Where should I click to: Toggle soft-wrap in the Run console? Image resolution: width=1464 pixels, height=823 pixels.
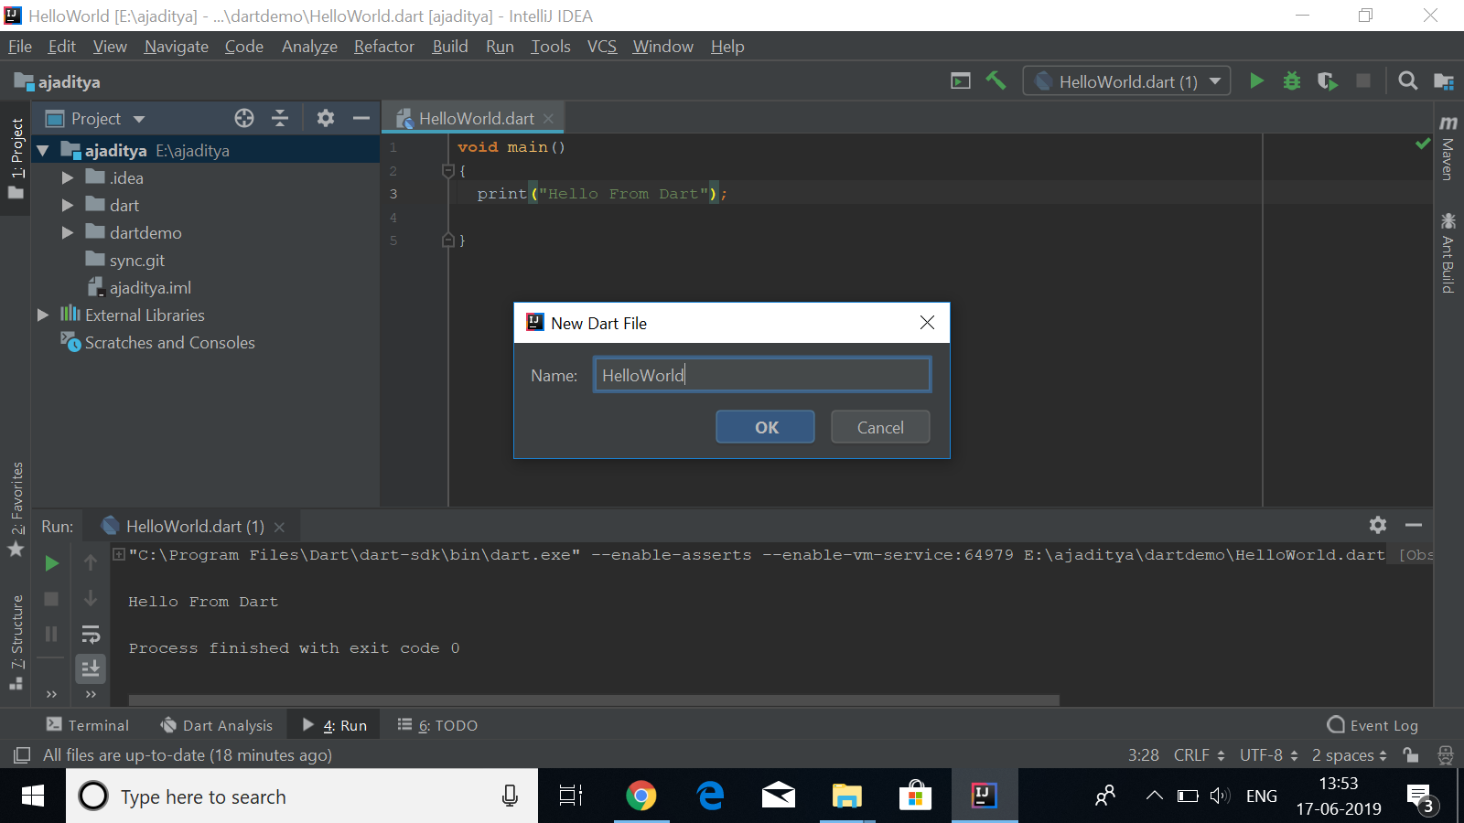click(x=91, y=634)
